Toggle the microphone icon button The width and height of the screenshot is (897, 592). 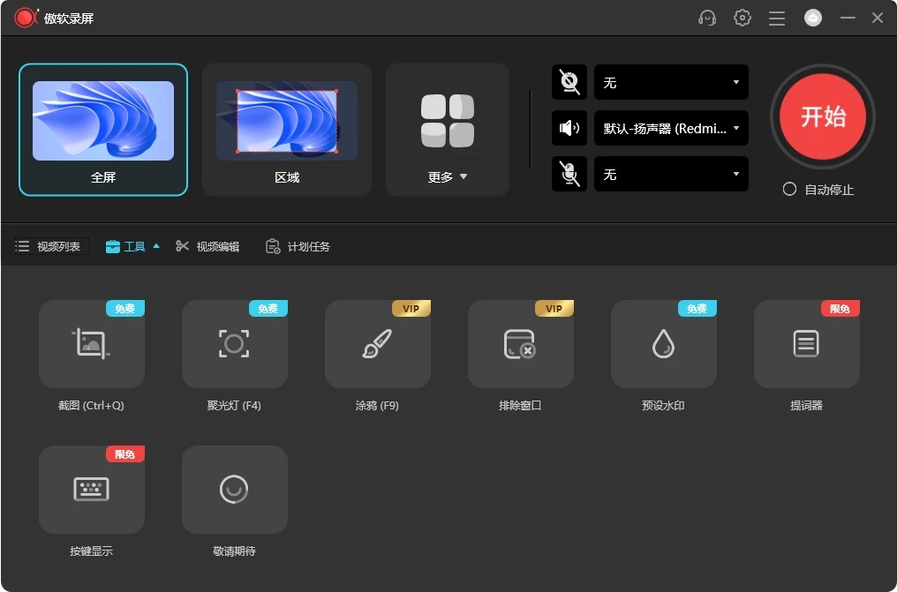[569, 174]
